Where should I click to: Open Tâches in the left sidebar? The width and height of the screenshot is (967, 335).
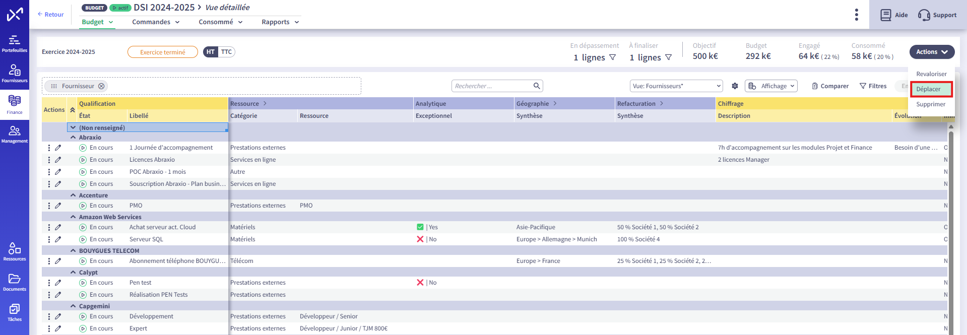[15, 312]
